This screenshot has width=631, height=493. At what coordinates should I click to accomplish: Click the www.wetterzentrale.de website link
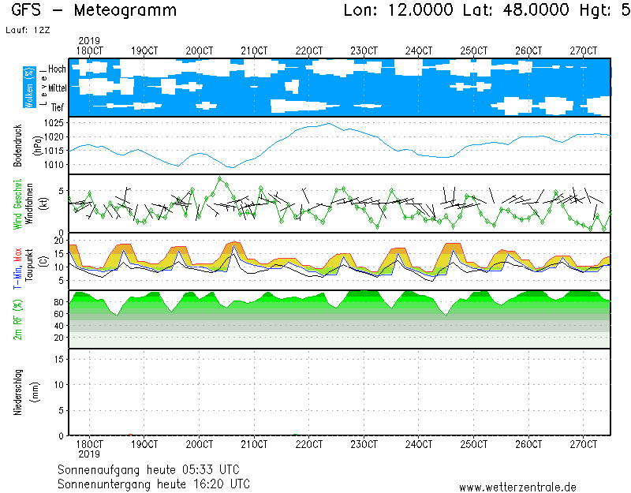click(x=517, y=487)
